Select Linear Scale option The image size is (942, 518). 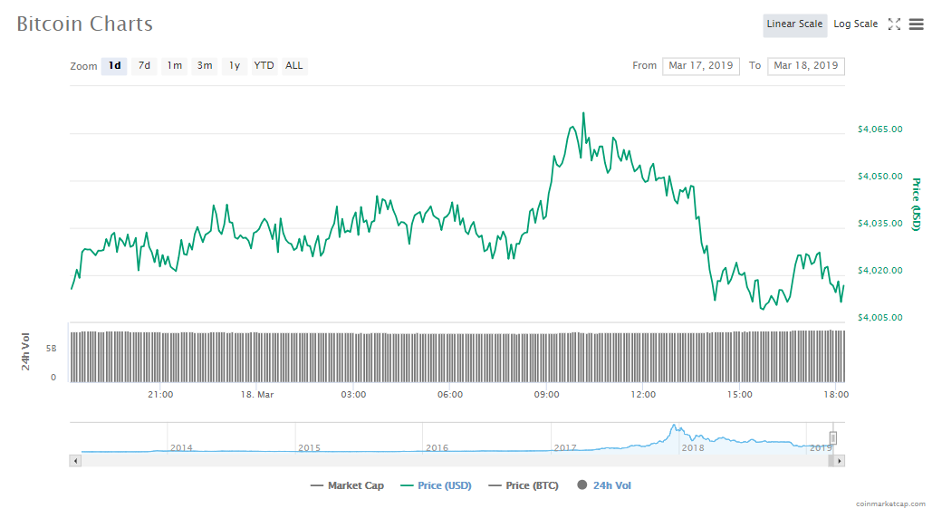794,24
